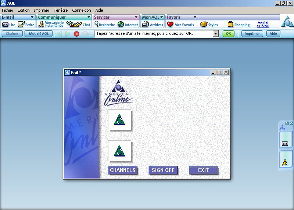The height and width of the screenshot is (210, 294).
Task: Click the mail envelope in side panel
Action: (285, 144)
